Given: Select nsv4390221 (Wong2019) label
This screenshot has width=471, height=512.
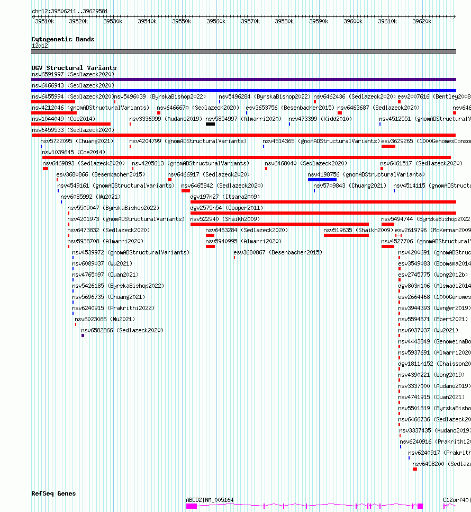Looking at the screenshot, I should click(431, 374).
